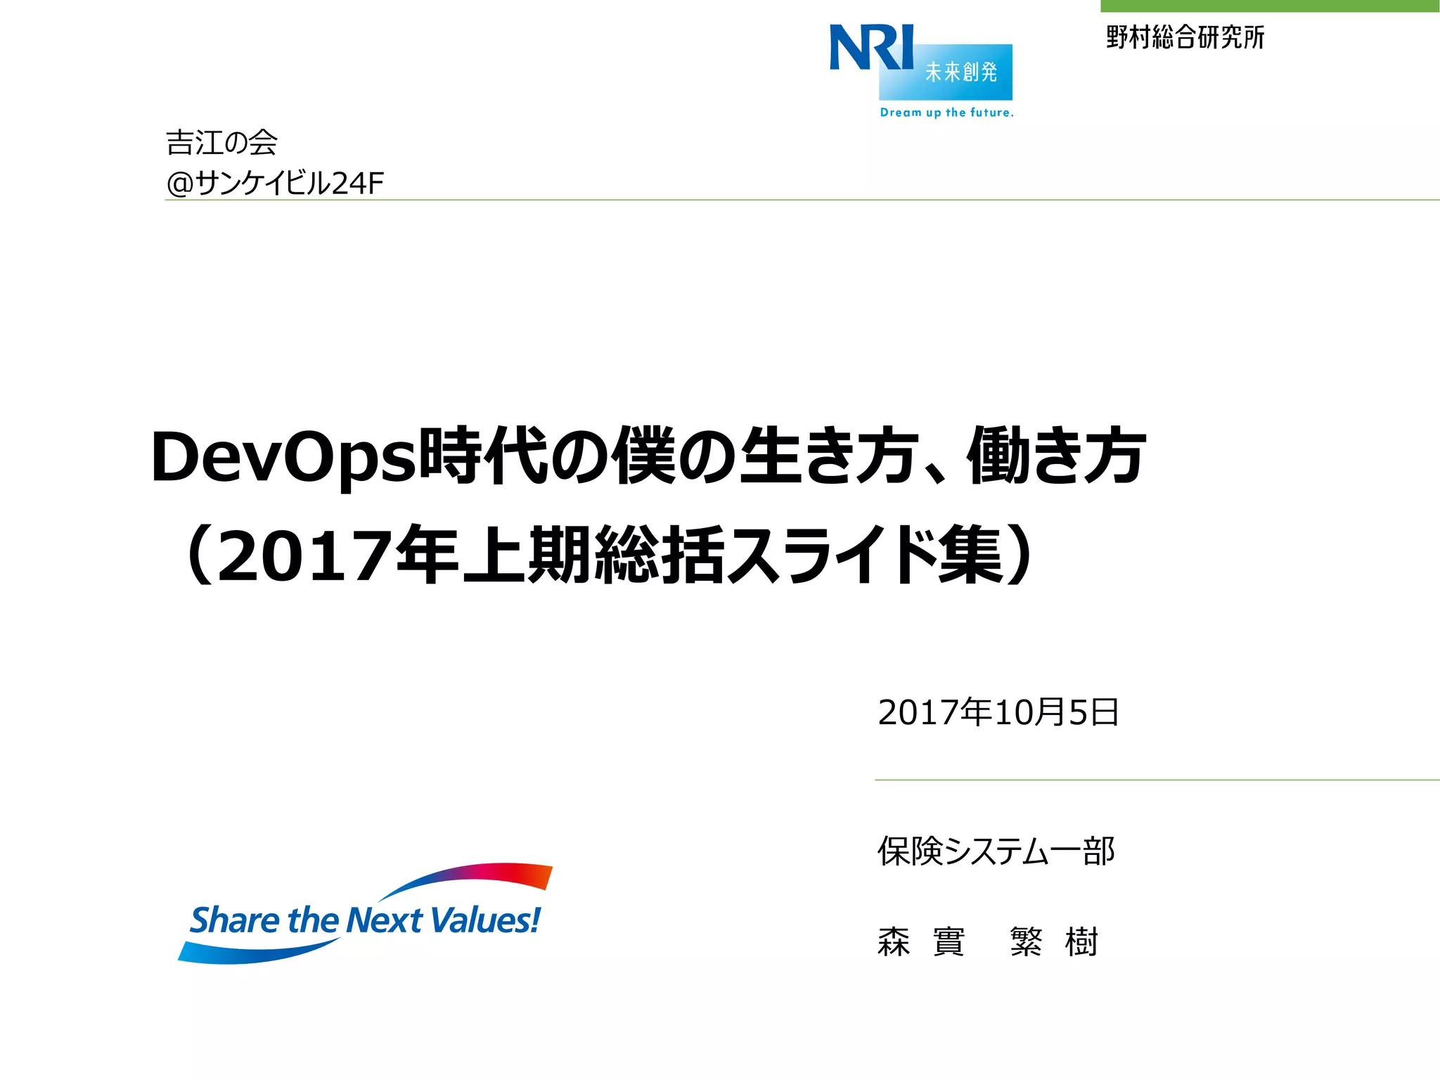
Task: Click the author given name 繁樹
Action: (1053, 941)
